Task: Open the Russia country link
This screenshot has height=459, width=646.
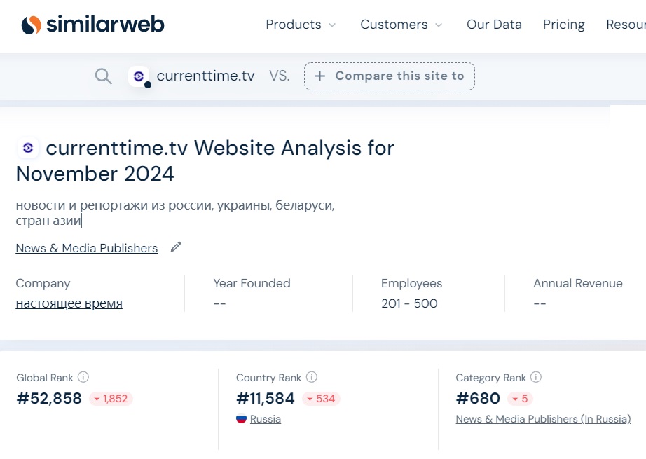Action: coord(266,419)
